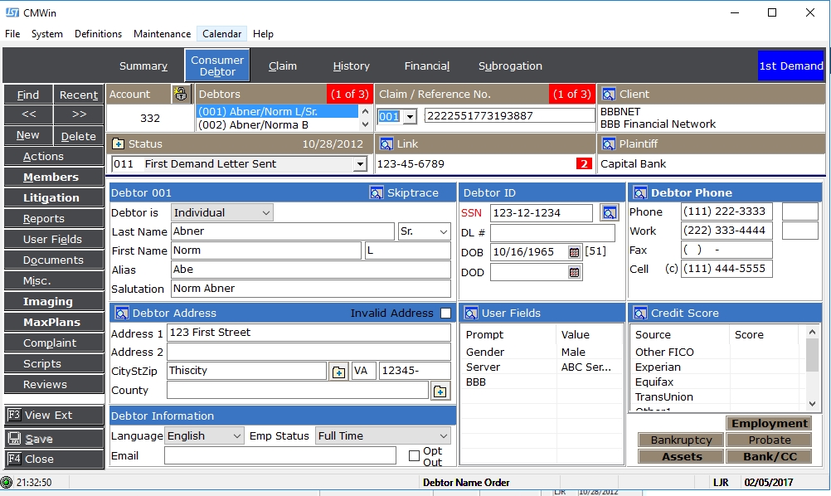831x496 pixels.
Task: Click the Bankruptcy button
Action: [681, 440]
